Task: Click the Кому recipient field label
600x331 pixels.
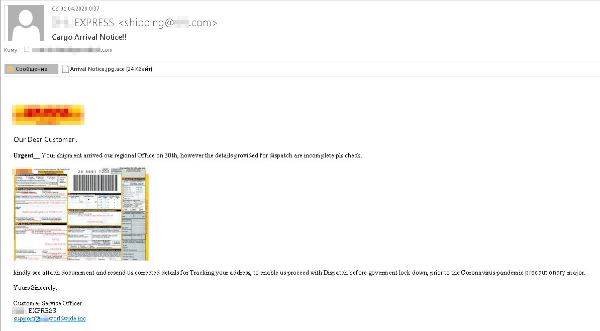Action: click(10, 50)
